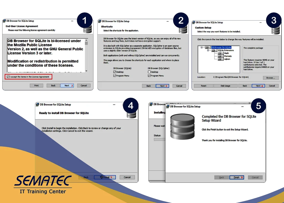Select the Math feature row
Image resolution: width=284 pixels, height=203 pixels.
pyautogui.click(x=226, y=53)
